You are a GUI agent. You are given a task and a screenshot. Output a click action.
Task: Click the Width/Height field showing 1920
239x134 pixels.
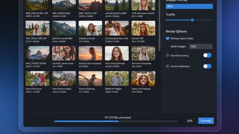tap(200, 47)
